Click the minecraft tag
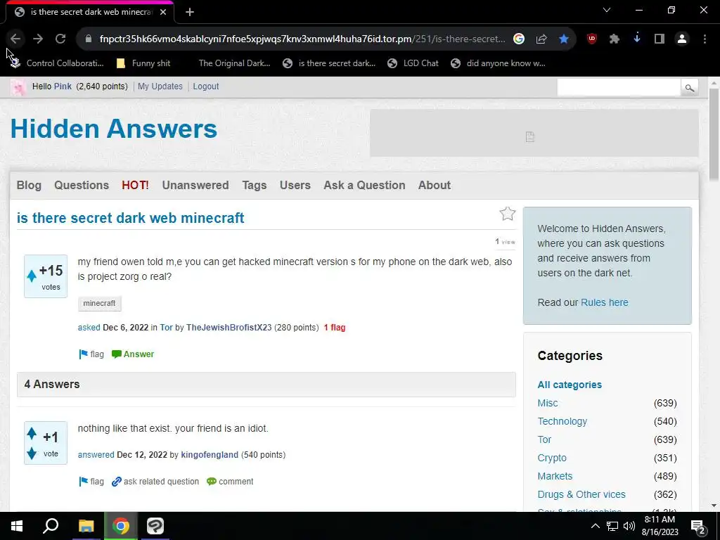 pos(99,303)
